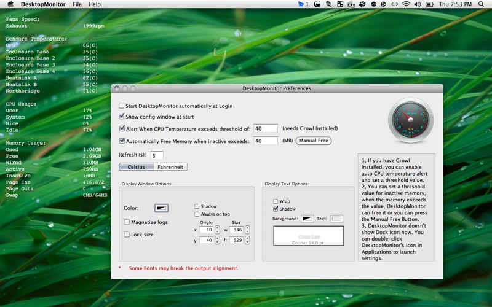Enable the window Shadow checkbox
Screen dimensions: 492x307
[197, 206]
